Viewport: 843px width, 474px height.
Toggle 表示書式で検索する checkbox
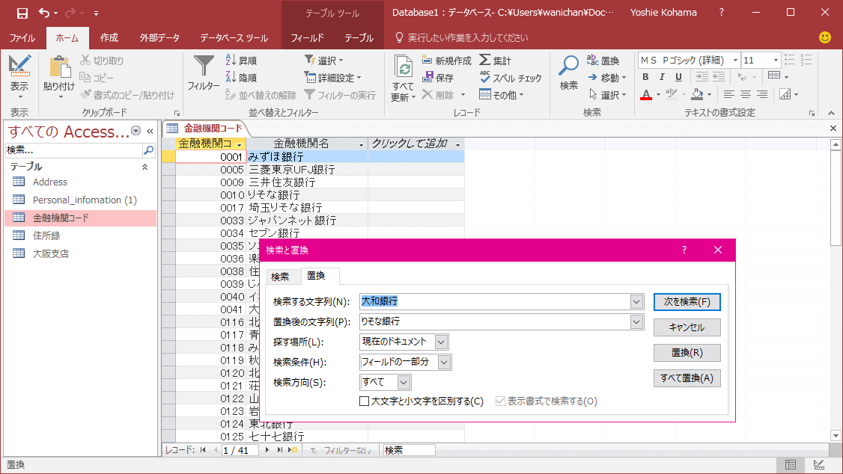tap(500, 401)
